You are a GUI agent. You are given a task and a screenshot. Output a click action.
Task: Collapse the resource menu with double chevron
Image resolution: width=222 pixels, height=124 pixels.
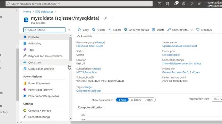[x=69, y=30]
